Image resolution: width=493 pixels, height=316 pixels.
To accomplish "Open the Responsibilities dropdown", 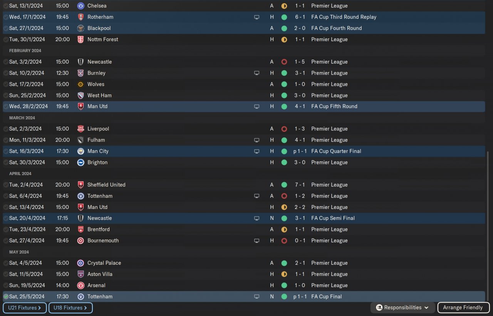I will (x=402, y=308).
